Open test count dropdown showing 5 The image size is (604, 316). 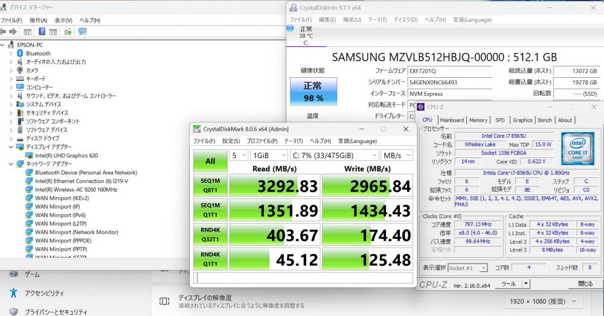point(239,156)
